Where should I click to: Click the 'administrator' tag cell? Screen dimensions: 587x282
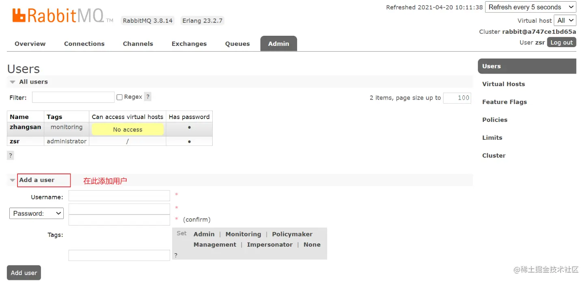67,141
